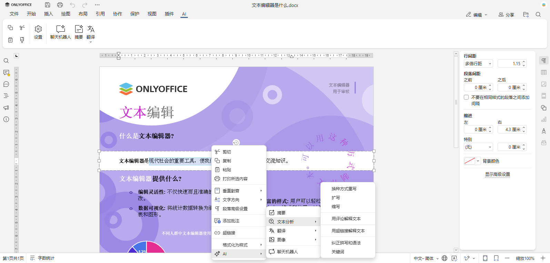
Task: Select 剪切 from context menu
Action: coord(239,152)
